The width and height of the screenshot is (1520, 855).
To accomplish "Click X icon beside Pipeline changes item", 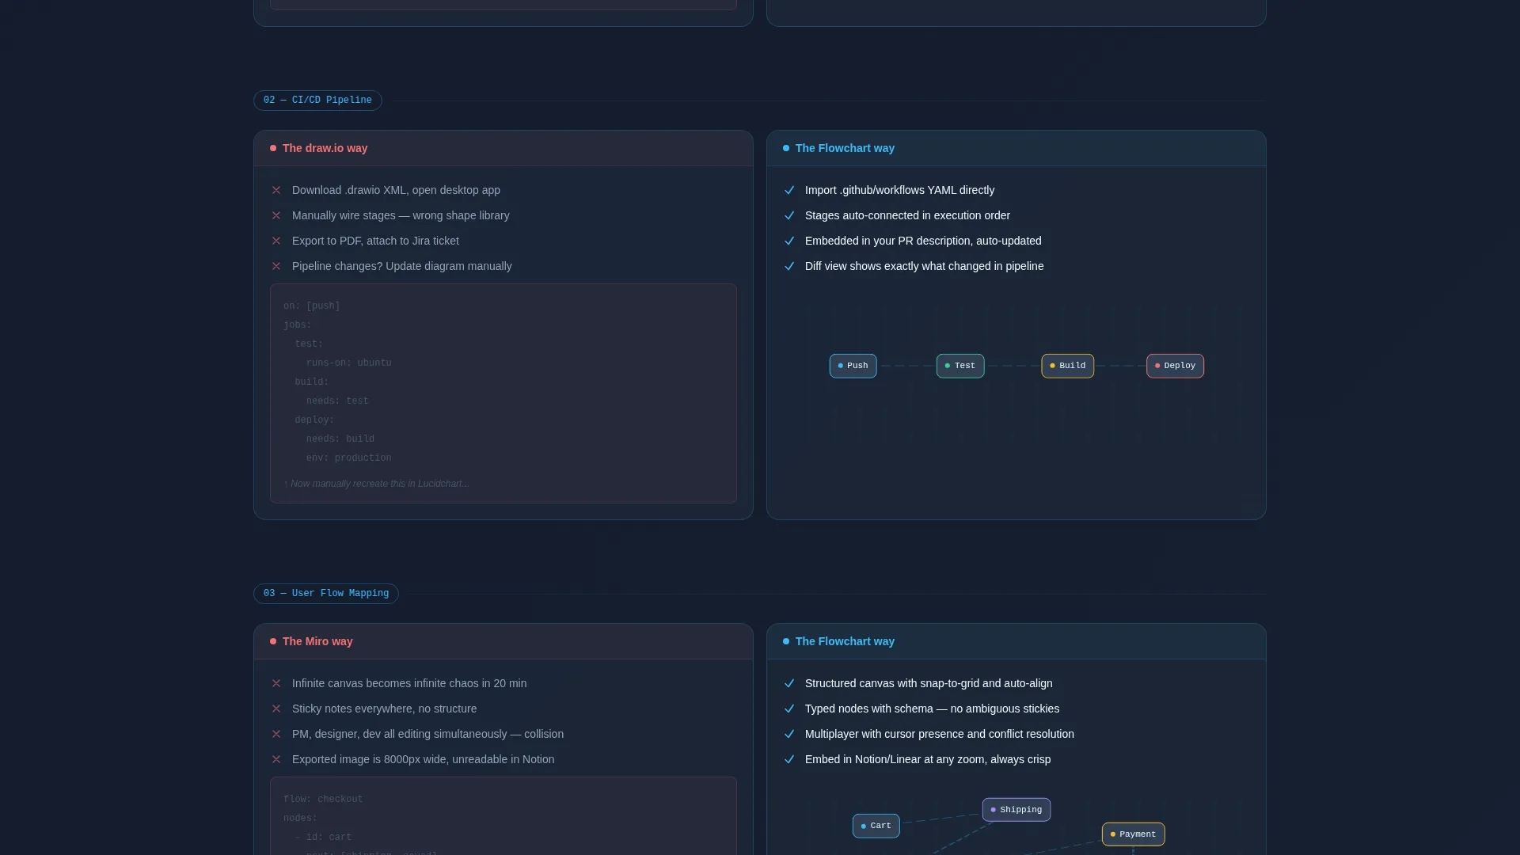I will pyautogui.click(x=276, y=266).
